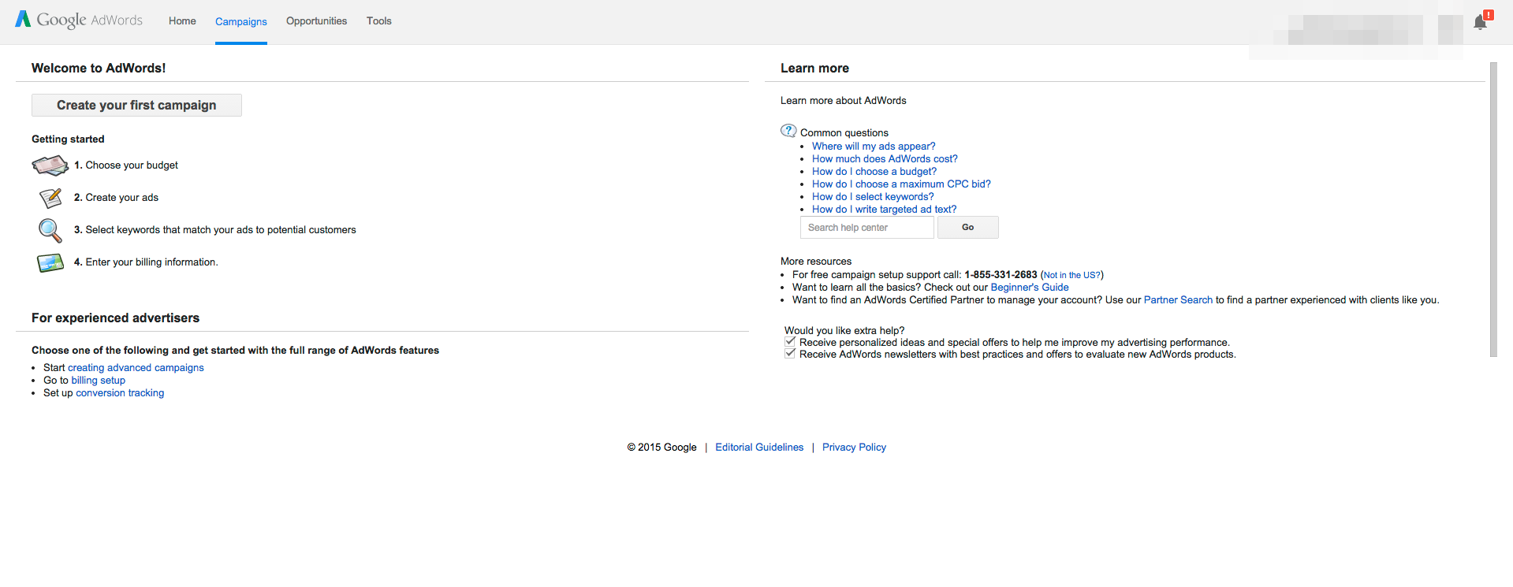
Task: Toggle Receive AdWords newsletters checkbox
Action: coord(790,354)
